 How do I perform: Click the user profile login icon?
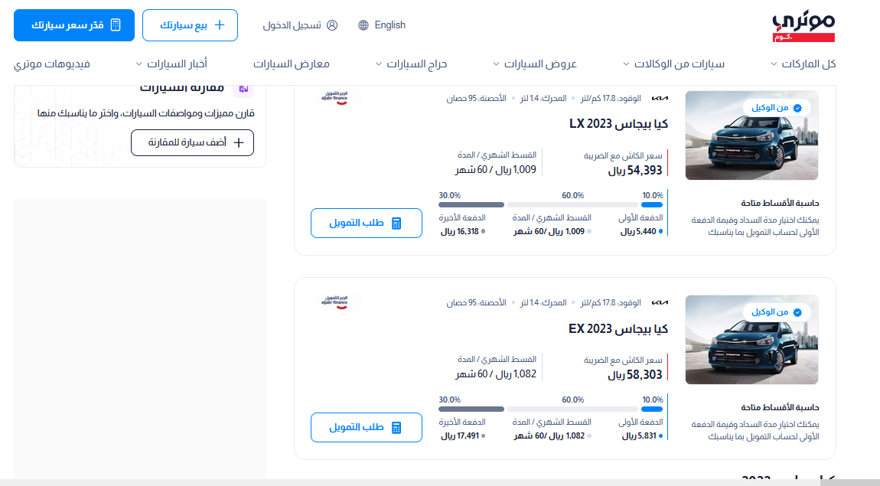click(332, 25)
